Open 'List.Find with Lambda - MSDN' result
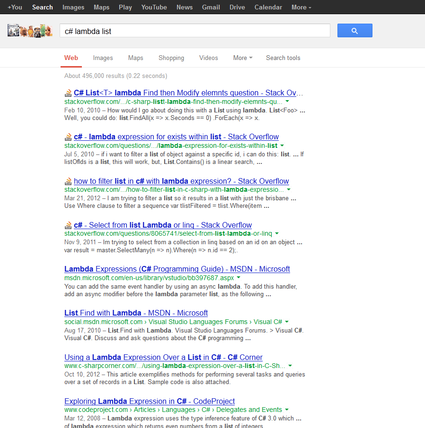 point(136,313)
